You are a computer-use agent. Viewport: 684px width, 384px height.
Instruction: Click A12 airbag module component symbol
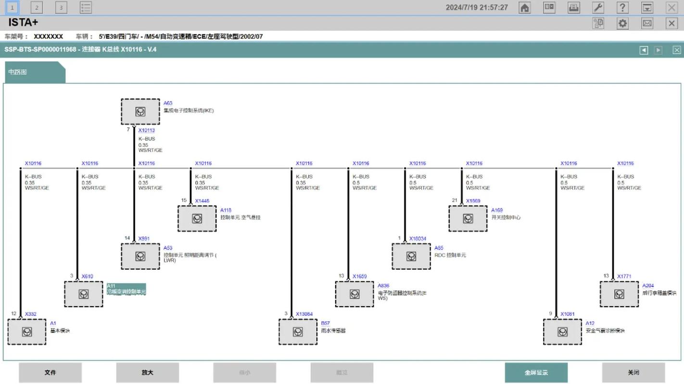(562, 332)
